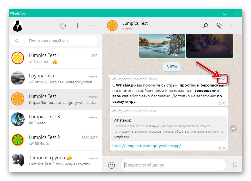Click the 'в сети' online status text

click(127, 29)
